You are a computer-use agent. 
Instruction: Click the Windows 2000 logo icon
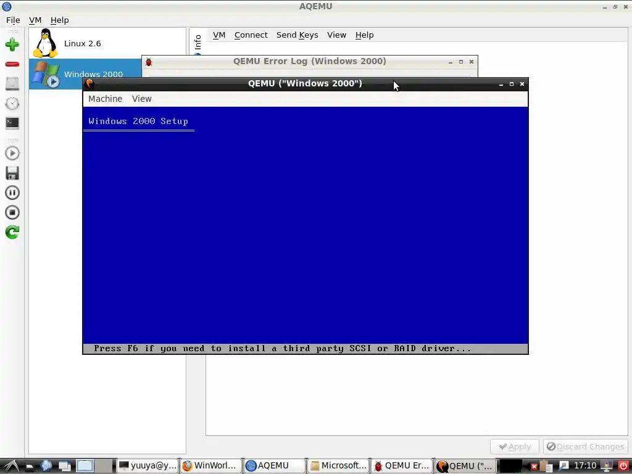[46, 74]
